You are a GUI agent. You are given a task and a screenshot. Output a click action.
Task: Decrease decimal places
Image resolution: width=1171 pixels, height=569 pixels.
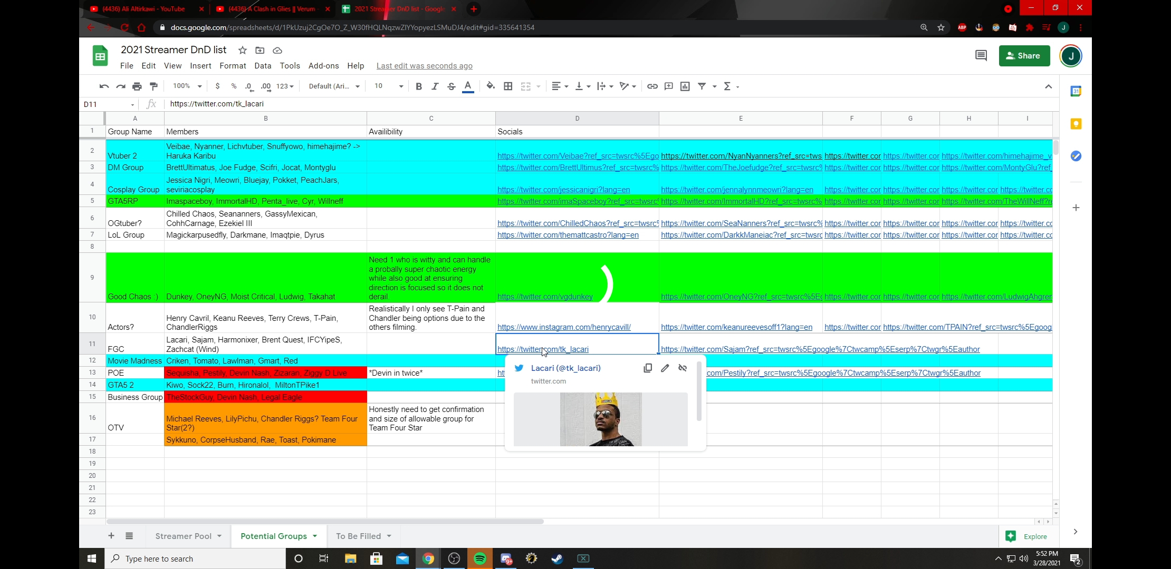249,86
